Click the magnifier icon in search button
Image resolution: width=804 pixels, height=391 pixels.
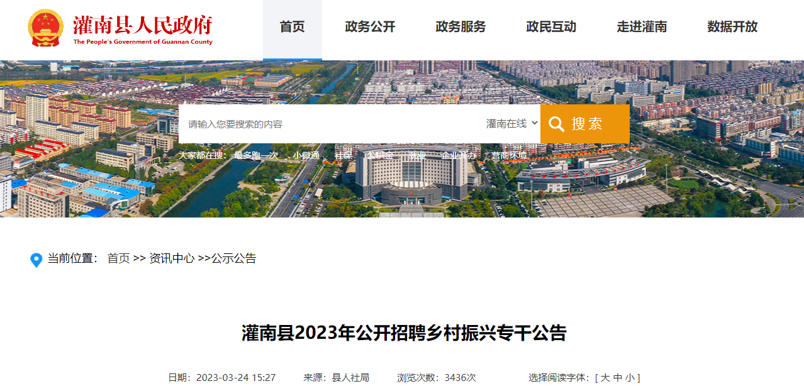coord(556,124)
